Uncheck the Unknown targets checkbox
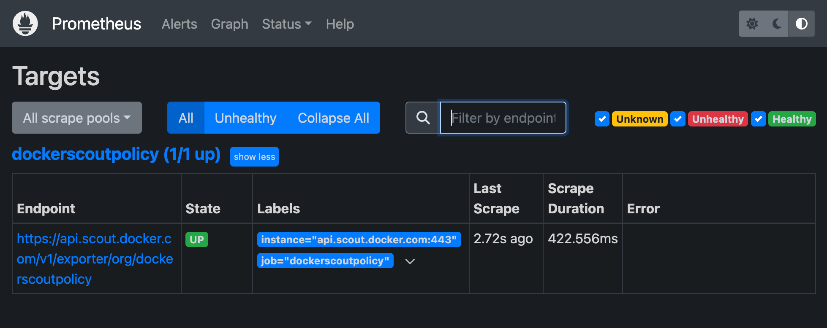 click(602, 119)
